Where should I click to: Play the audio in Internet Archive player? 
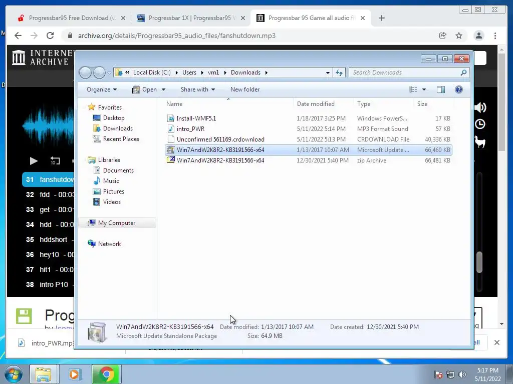click(x=34, y=160)
